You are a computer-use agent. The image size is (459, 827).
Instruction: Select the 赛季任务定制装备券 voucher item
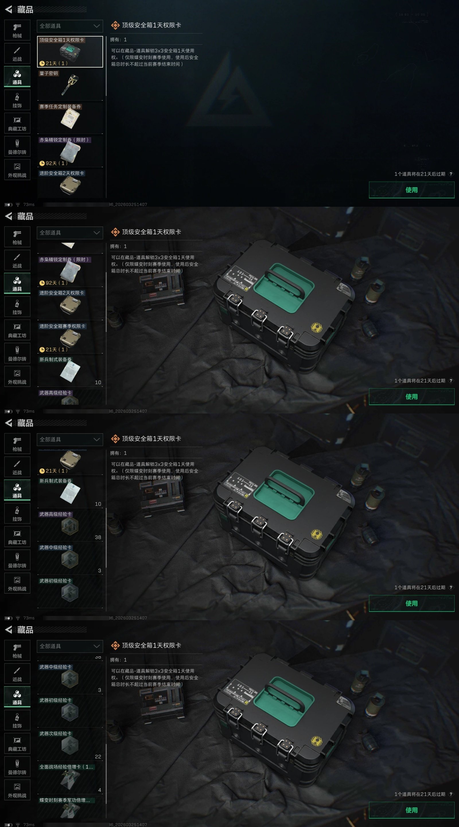(x=70, y=118)
